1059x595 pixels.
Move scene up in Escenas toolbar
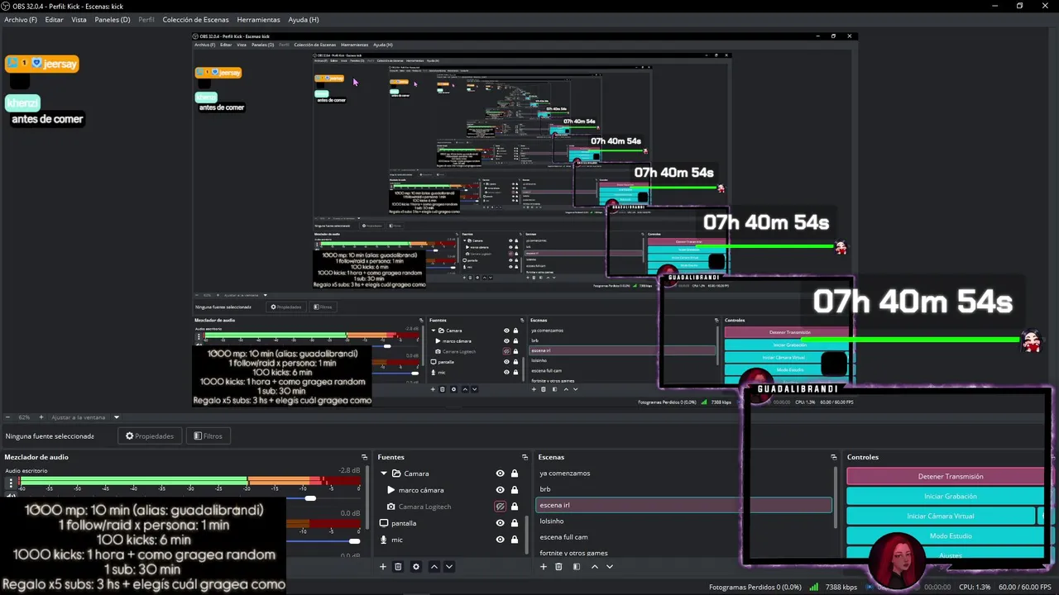594,567
